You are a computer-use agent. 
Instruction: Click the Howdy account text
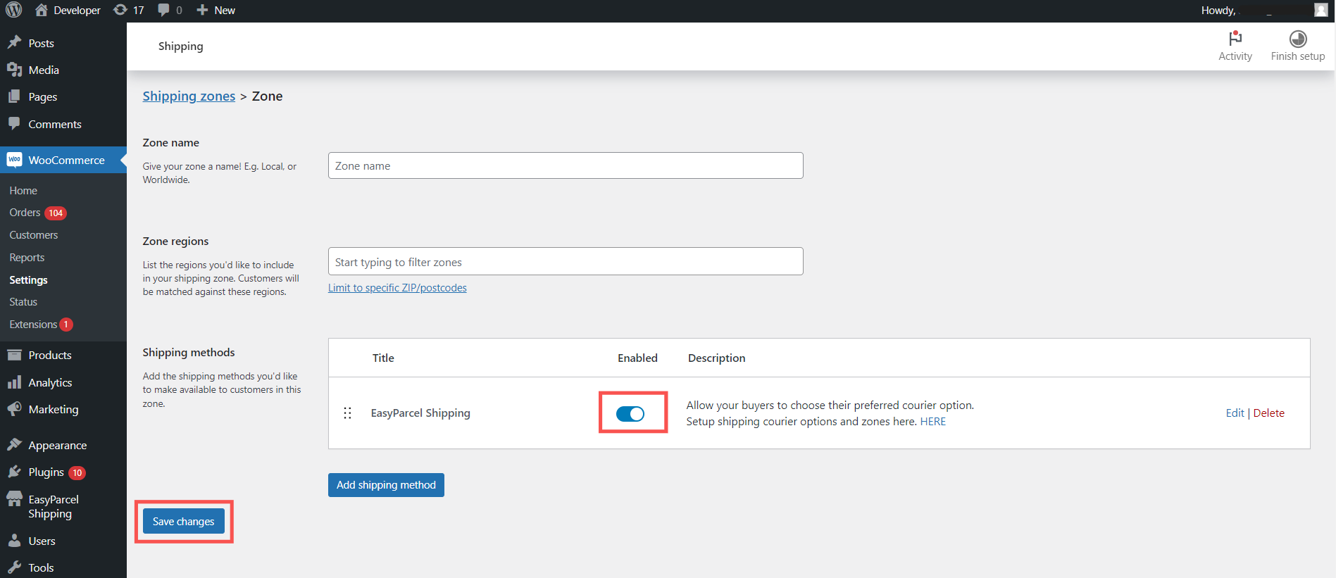coord(1218,10)
